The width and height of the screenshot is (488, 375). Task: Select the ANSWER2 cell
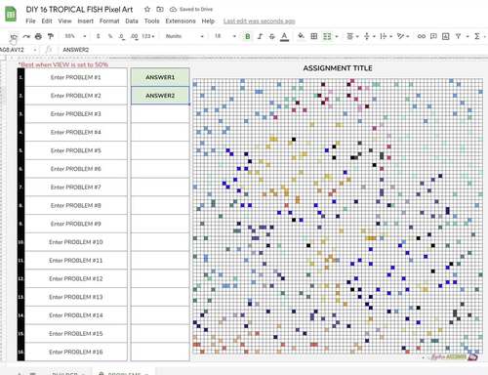[160, 96]
